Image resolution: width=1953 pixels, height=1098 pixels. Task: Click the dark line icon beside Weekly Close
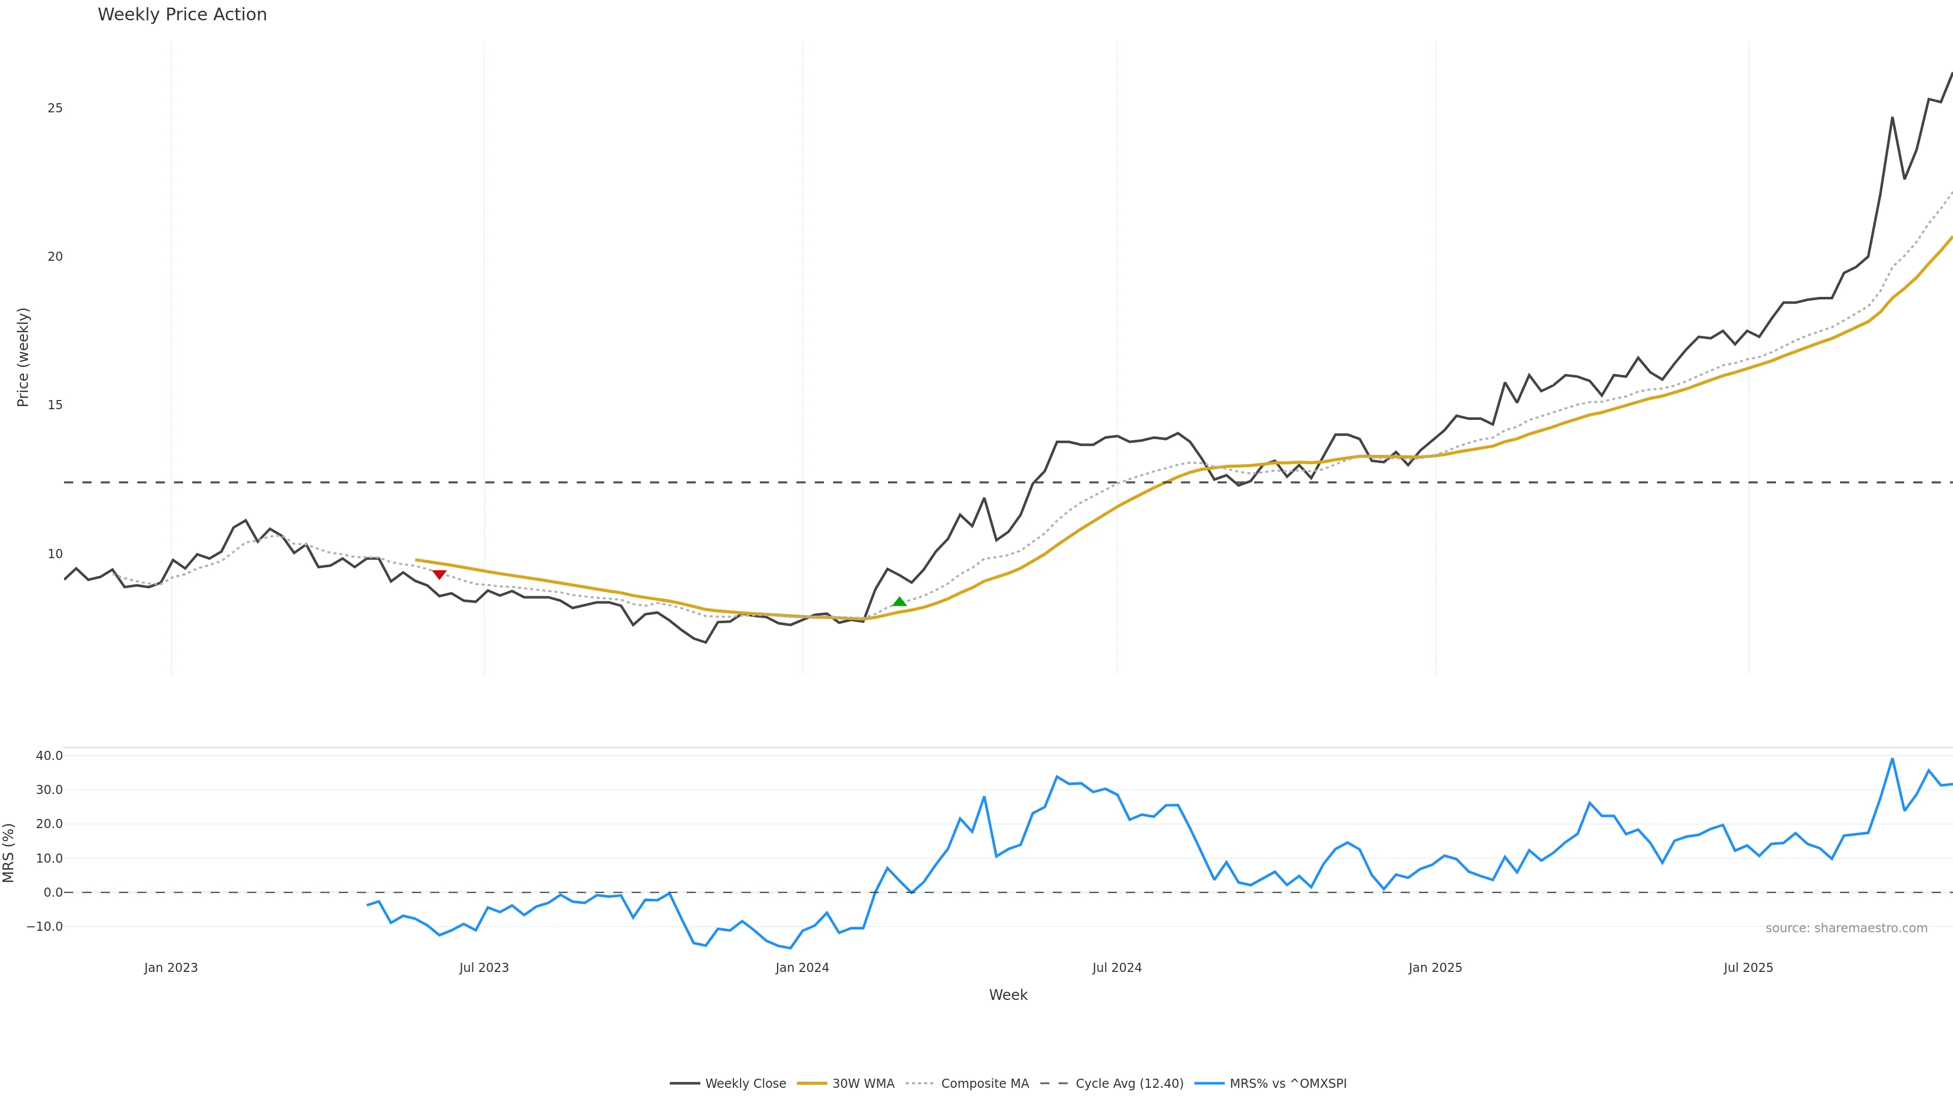coord(684,1084)
